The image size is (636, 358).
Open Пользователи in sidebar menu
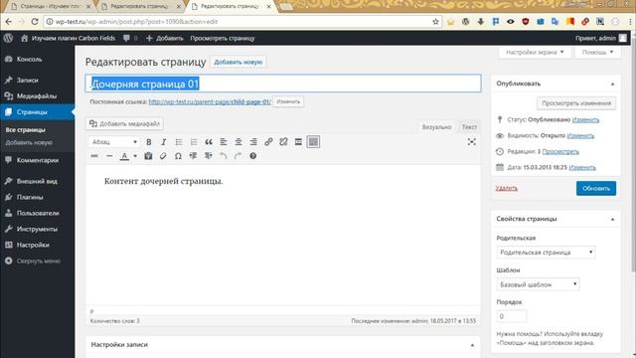tap(38, 213)
